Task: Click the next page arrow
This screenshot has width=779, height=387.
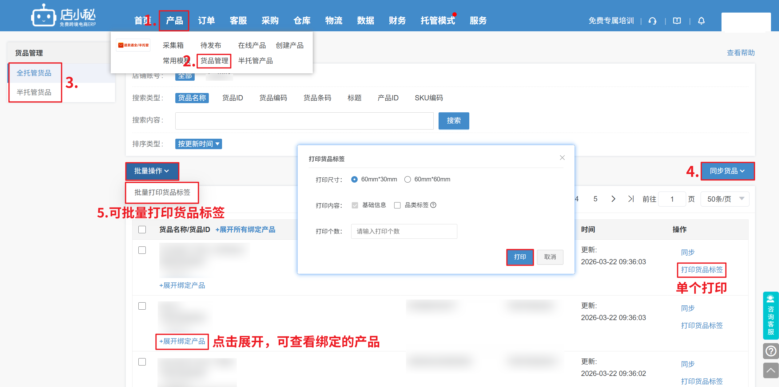Action: (x=613, y=199)
